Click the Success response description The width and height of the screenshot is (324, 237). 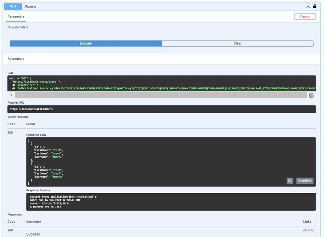[x=33, y=234]
